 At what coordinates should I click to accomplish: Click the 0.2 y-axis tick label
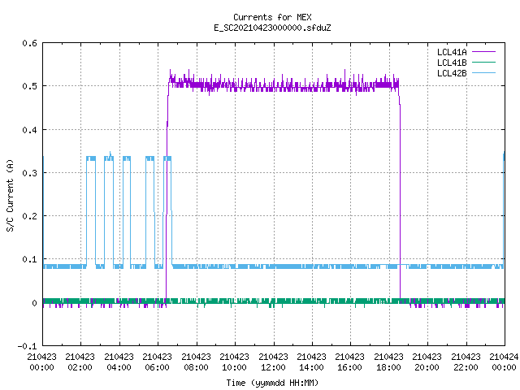click(x=29, y=216)
